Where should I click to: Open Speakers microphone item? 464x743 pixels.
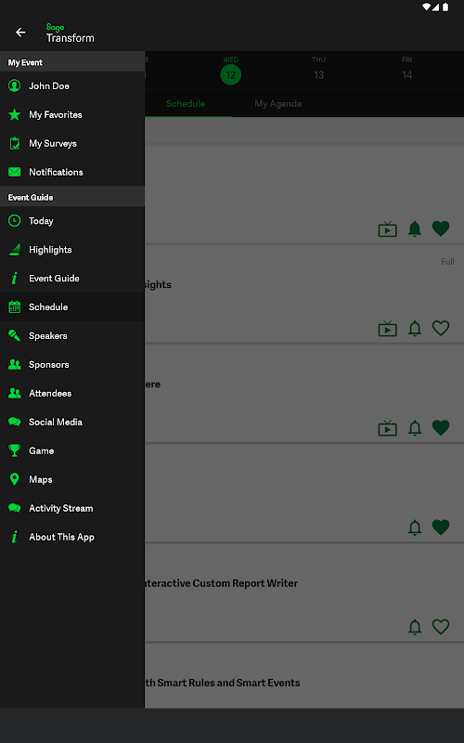coord(72,335)
